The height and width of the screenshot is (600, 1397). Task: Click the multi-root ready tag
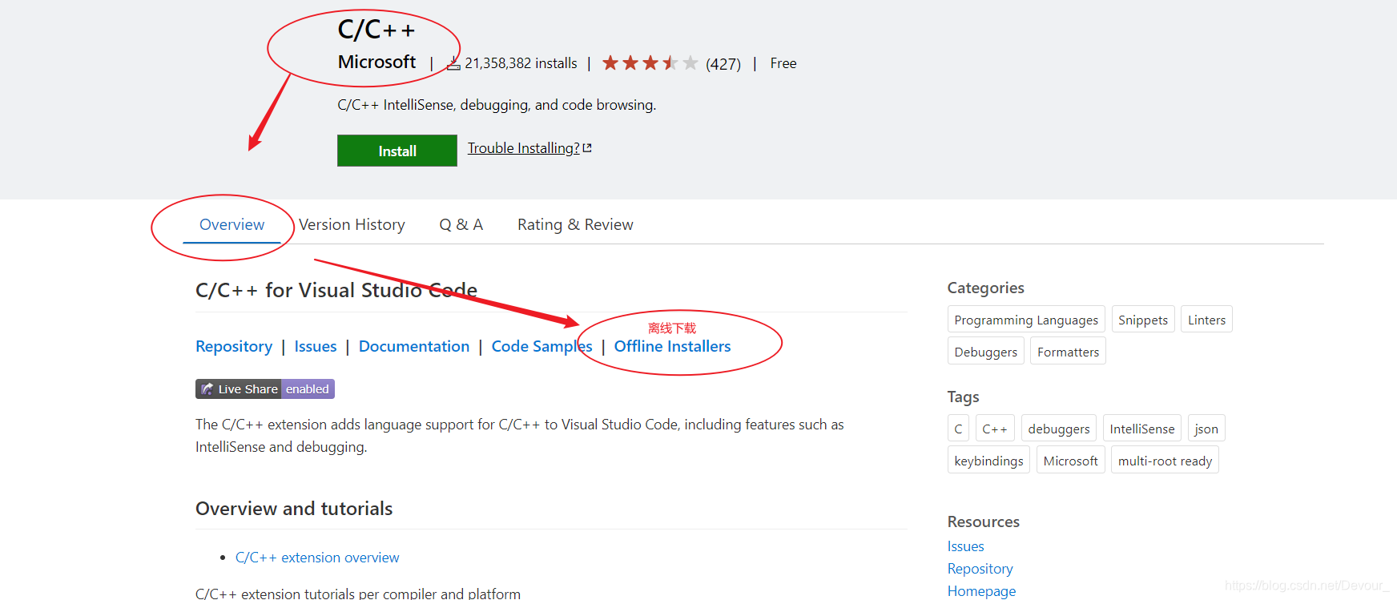(x=1165, y=461)
